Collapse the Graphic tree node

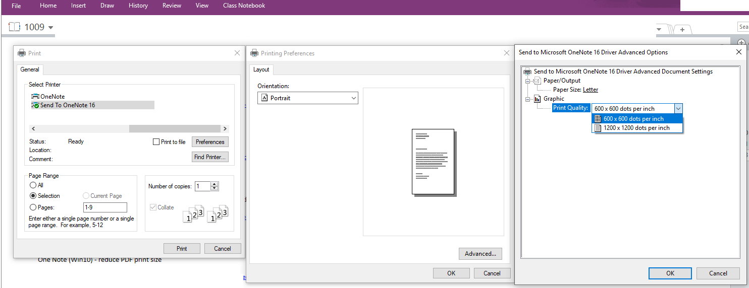tap(527, 99)
